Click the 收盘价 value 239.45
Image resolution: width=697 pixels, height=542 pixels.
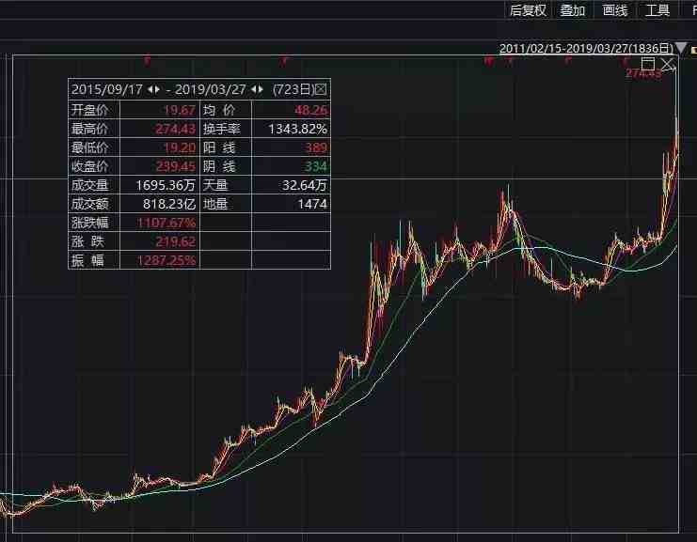175,166
